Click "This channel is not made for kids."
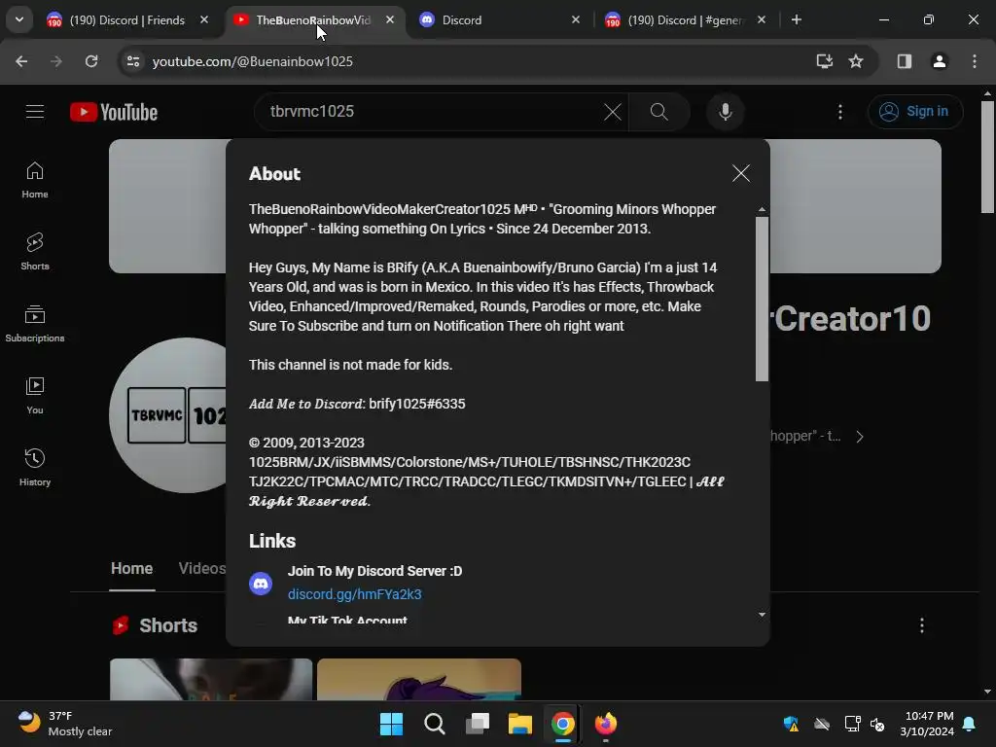The height and width of the screenshot is (747, 996). tap(350, 365)
